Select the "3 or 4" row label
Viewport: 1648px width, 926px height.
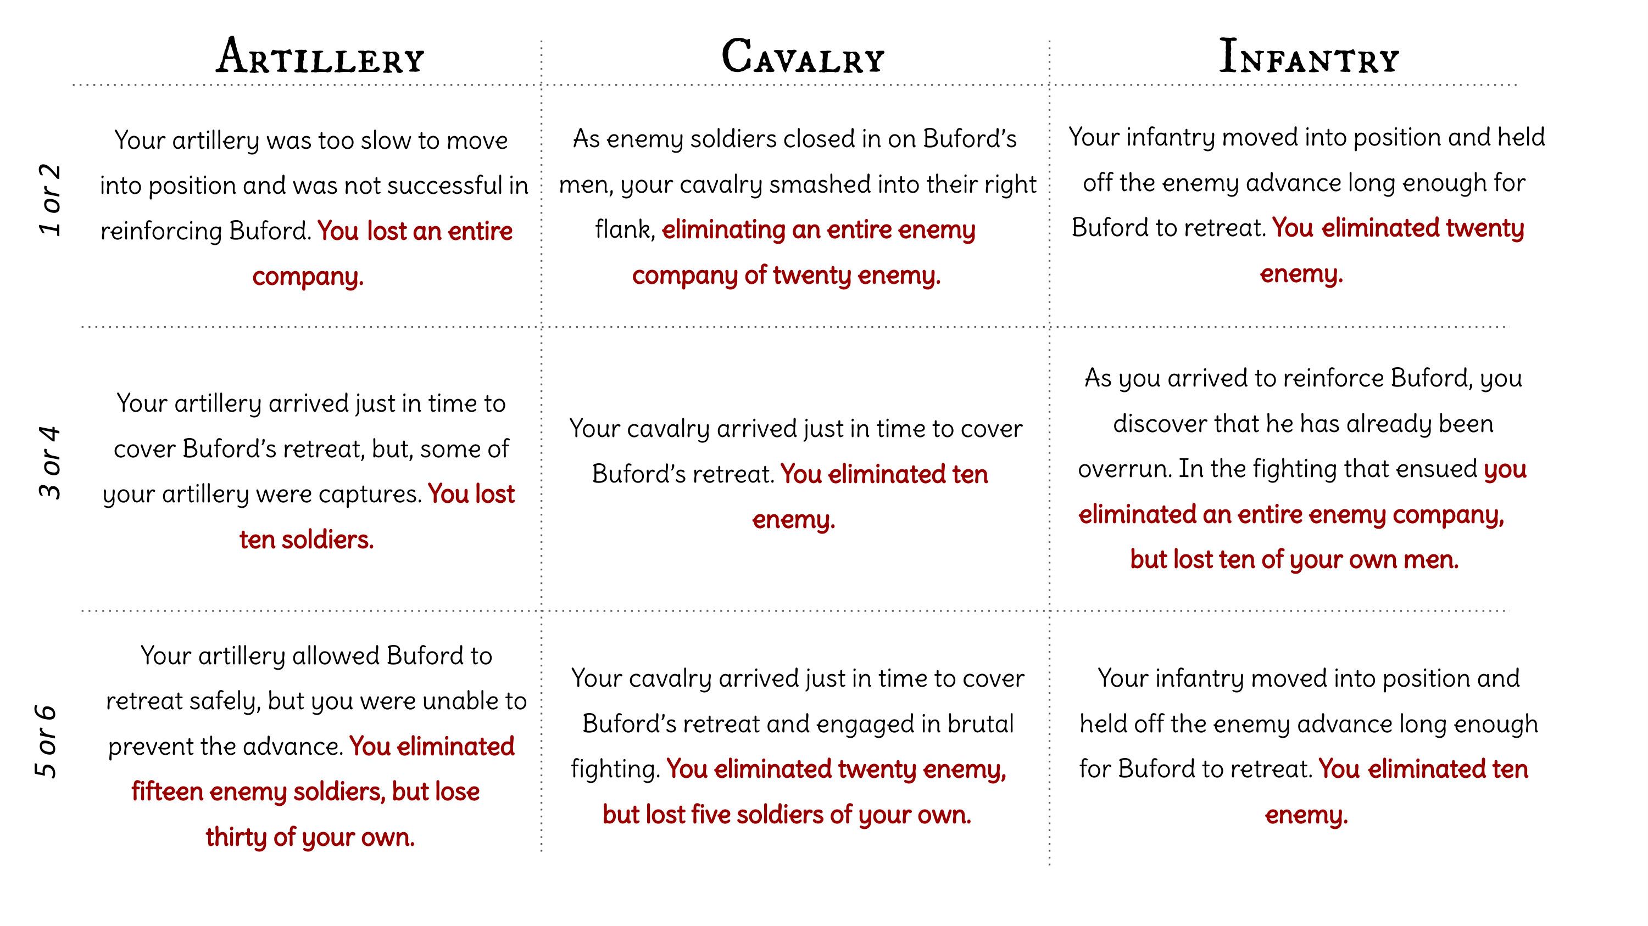[x=51, y=462]
